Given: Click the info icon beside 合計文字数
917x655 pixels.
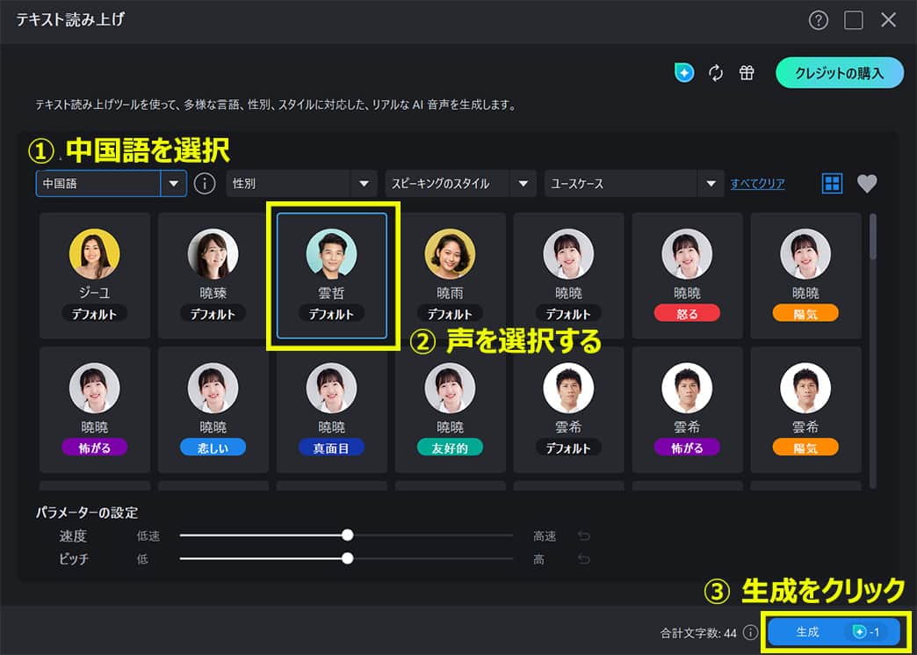Looking at the screenshot, I should 751,631.
